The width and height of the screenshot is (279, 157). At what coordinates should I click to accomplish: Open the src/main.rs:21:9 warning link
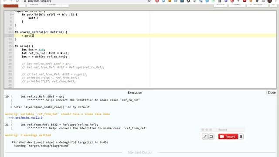25,117
